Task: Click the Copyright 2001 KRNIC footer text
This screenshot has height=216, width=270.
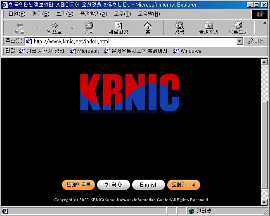Action: (x=131, y=200)
